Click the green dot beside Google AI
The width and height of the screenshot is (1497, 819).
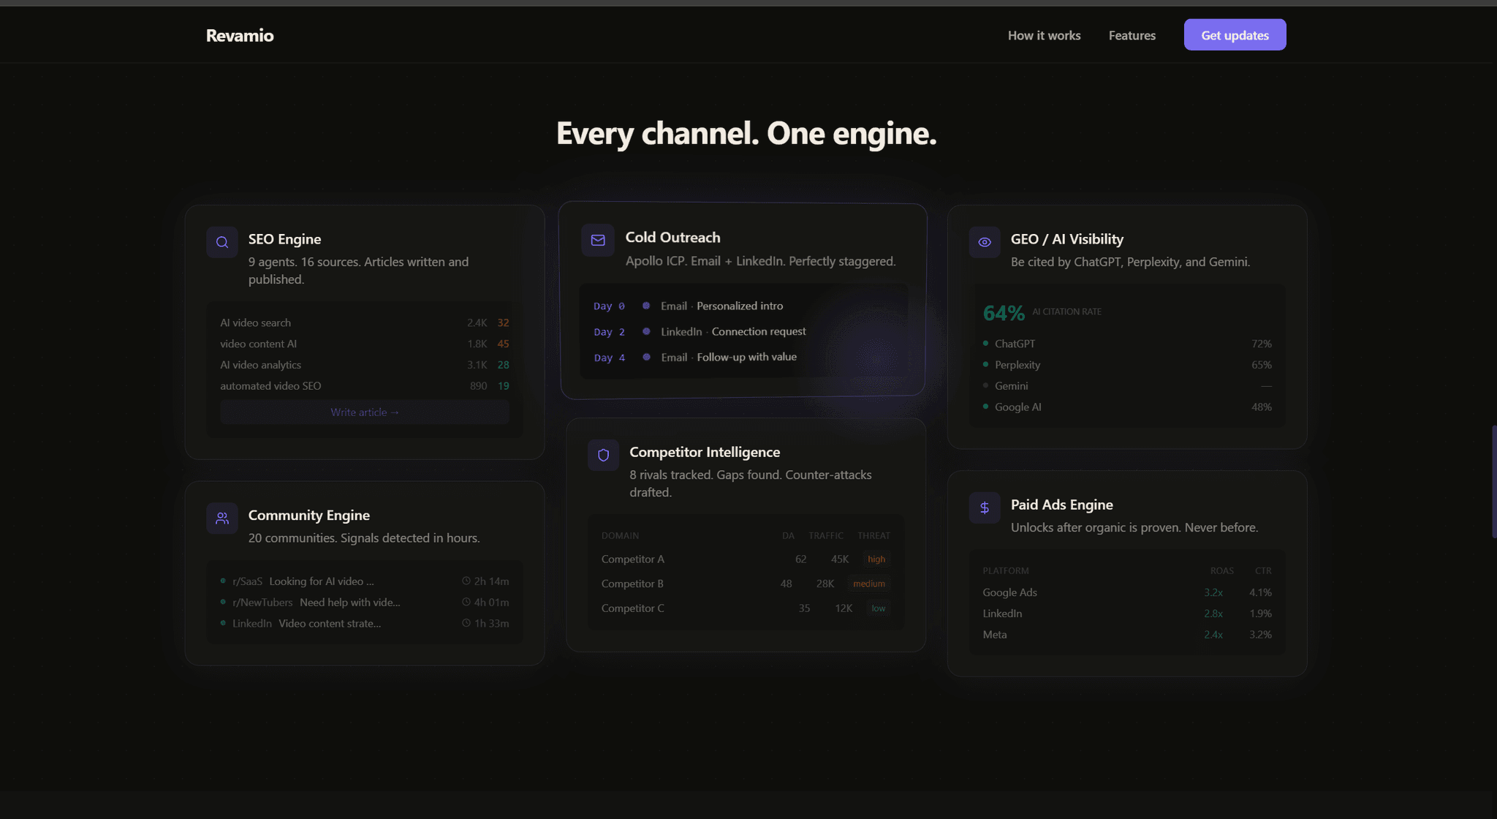point(985,407)
